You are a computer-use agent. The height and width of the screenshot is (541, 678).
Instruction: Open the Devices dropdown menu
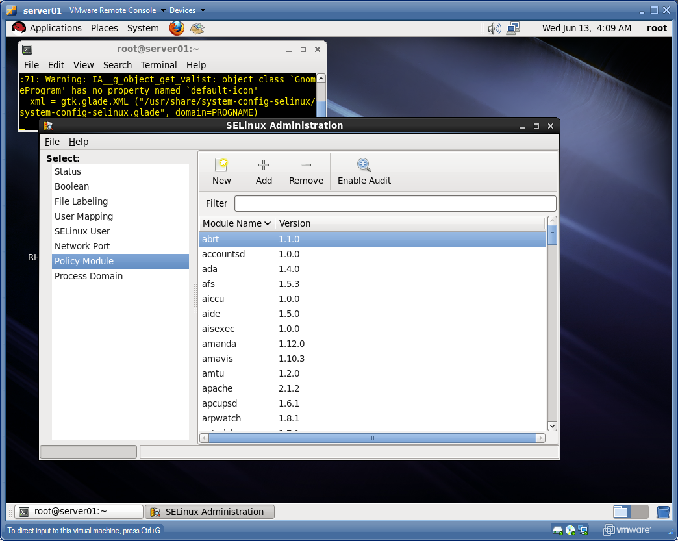pyautogui.click(x=187, y=10)
